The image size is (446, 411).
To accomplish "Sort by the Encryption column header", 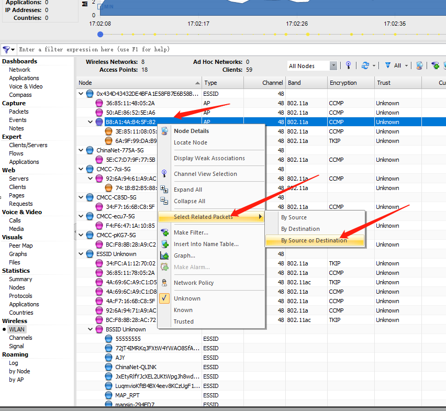I will tap(351, 83).
